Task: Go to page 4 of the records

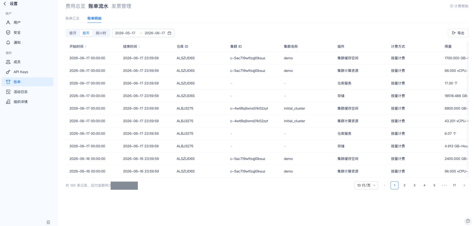Action: point(424,185)
